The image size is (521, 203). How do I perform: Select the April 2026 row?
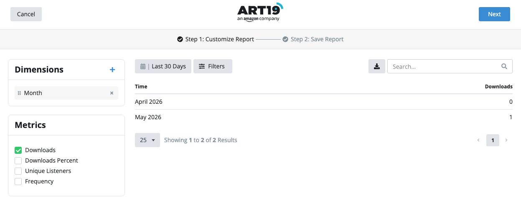(324, 102)
